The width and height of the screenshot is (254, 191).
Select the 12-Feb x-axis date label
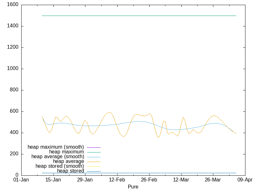pyautogui.click(x=117, y=180)
